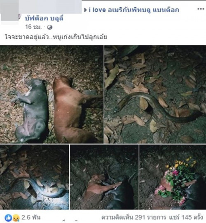Click the blurred poster name area

[x=50, y=7]
